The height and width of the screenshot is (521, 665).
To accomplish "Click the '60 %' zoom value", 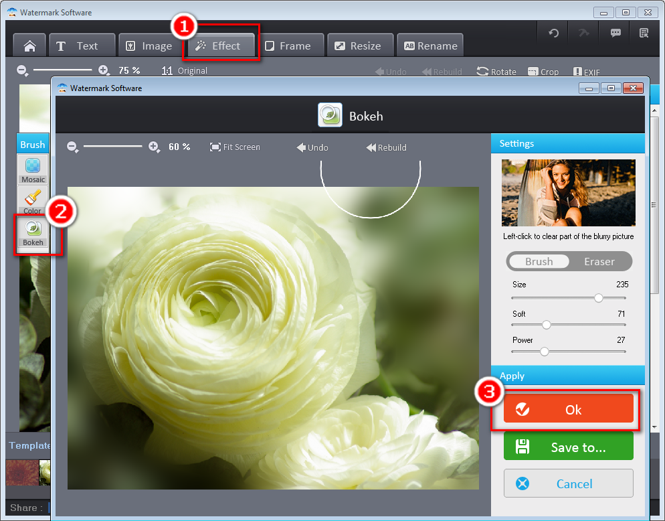I will (x=179, y=147).
